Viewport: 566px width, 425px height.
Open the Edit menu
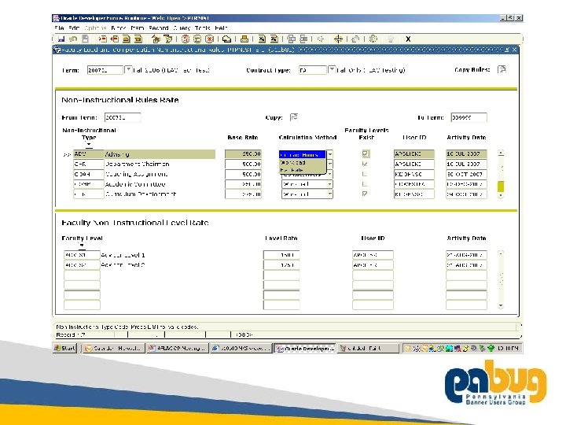pos(74,28)
